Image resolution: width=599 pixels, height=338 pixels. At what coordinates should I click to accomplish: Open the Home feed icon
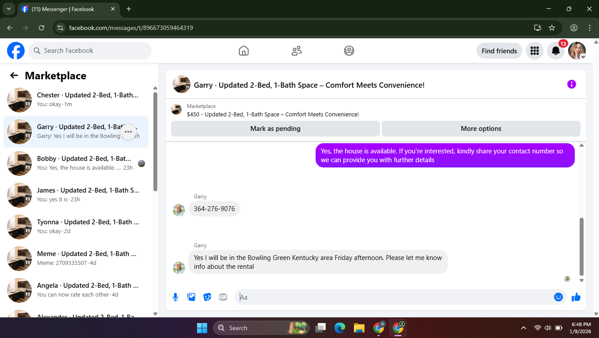coord(244,51)
